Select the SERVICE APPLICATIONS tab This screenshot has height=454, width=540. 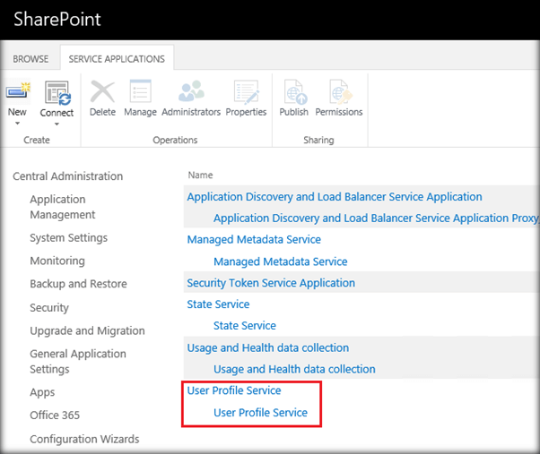click(118, 59)
